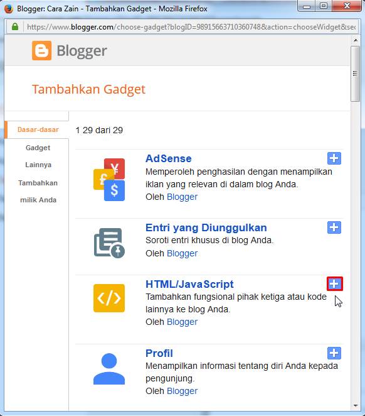This screenshot has width=365, height=416.
Task: Maximize the Firefox window
Action: click(323, 6)
